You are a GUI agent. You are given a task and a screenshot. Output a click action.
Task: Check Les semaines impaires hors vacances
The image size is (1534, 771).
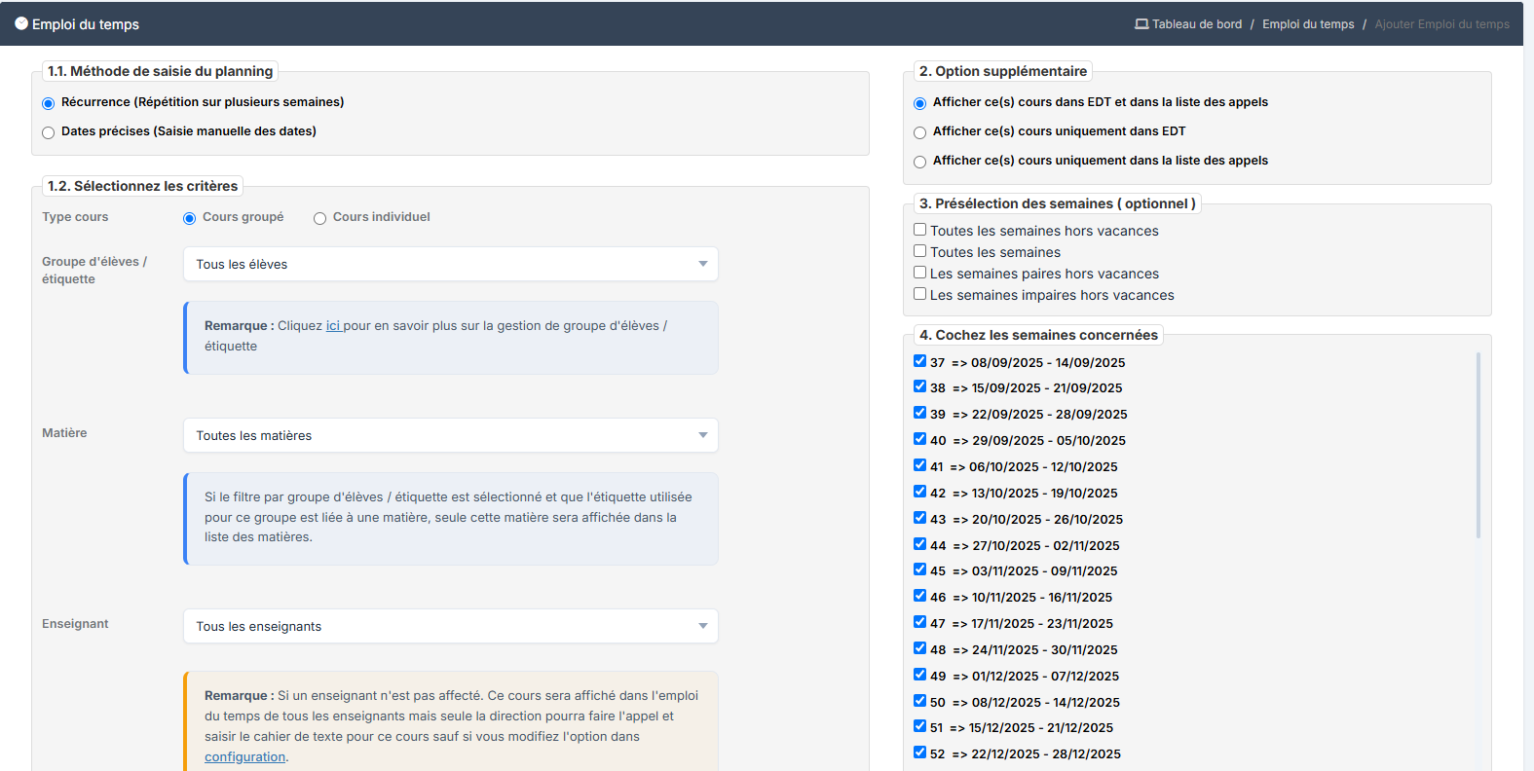pos(919,294)
